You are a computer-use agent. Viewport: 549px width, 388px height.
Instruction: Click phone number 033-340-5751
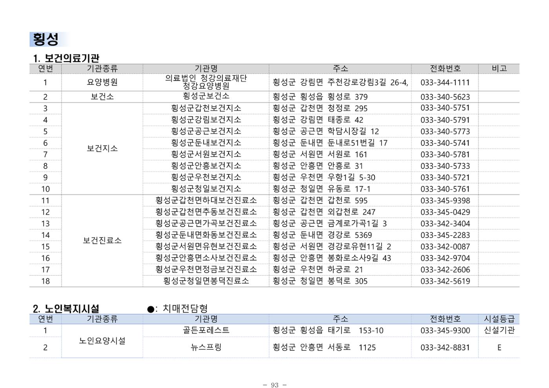tap(445, 108)
